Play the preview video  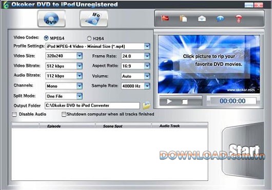pos(169,101)
